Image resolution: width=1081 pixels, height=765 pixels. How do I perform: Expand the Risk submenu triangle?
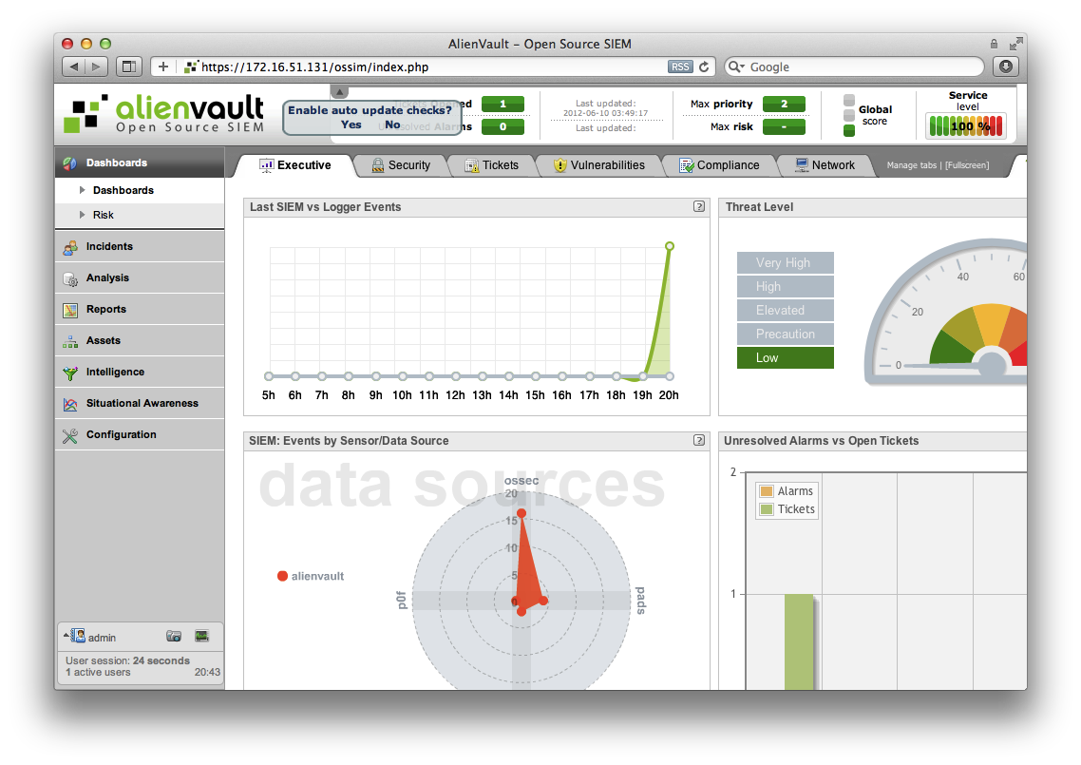(x=82, y=215)
